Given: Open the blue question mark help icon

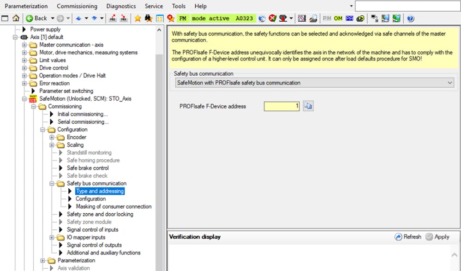Looking at the screenshot, I should pyautogui.click(x=411, y=18).
